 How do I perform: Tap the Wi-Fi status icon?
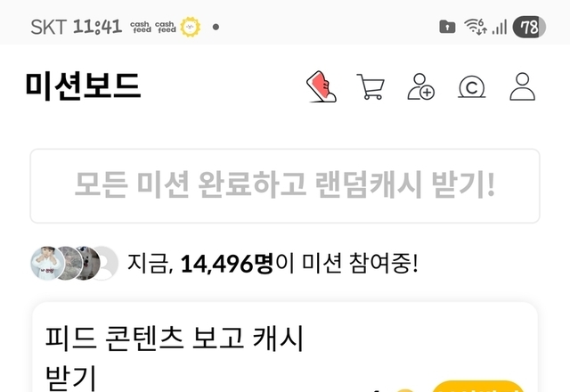click(x=476, y=27)
